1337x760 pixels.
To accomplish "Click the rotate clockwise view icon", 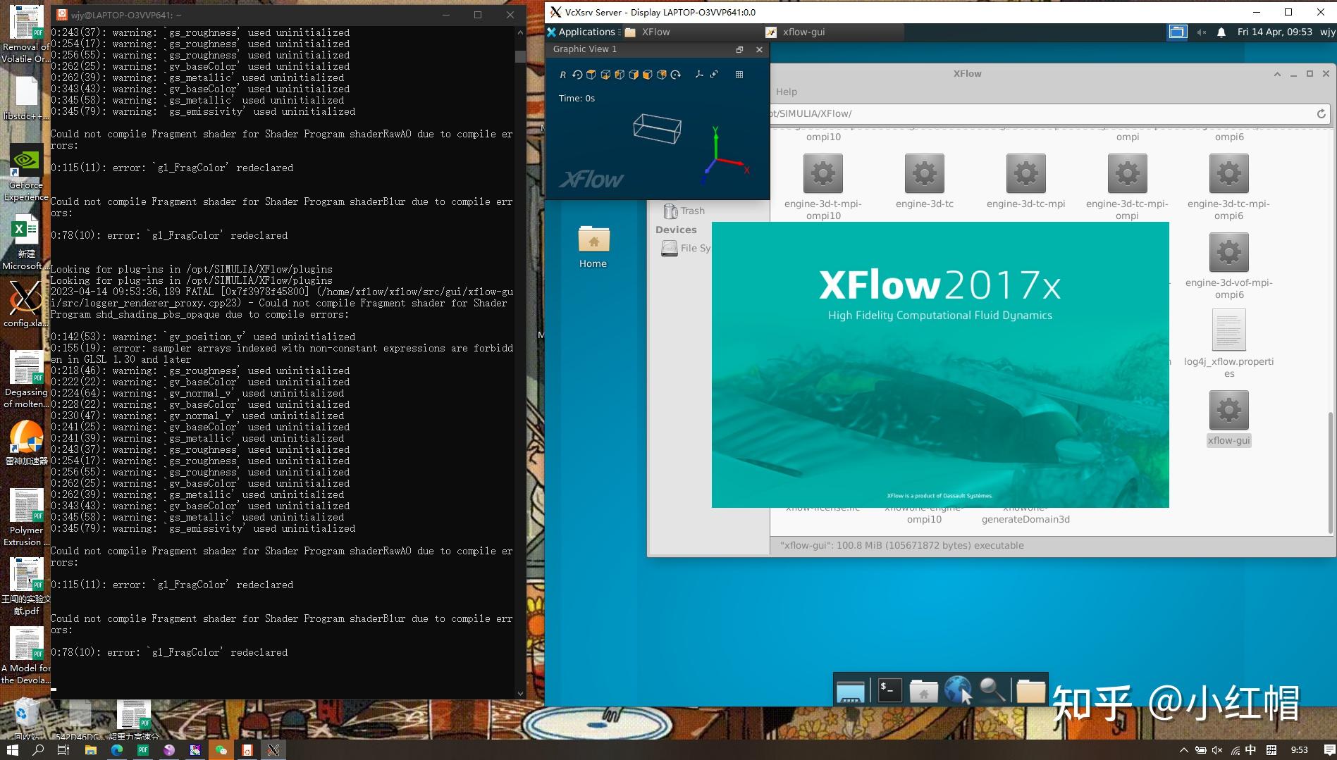I will pyautogui.click(x=676, y=75).
